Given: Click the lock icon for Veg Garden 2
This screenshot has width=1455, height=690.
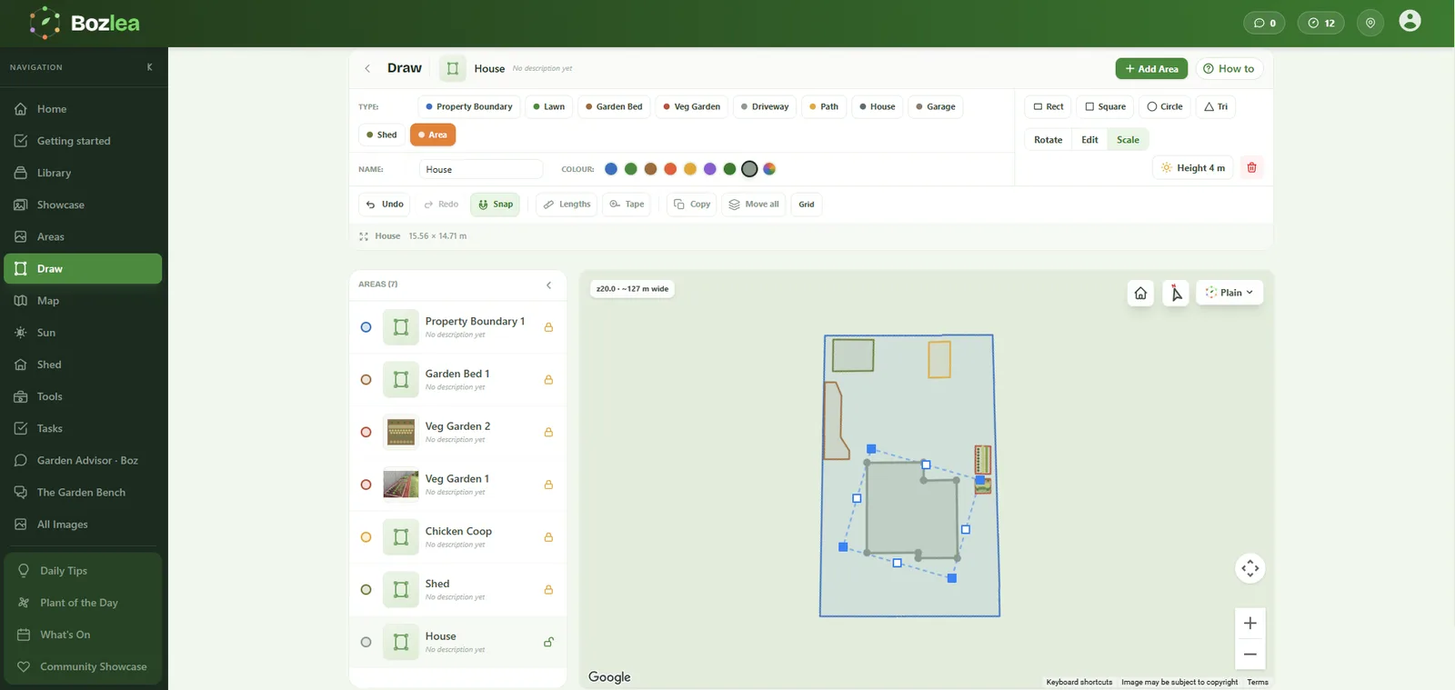Looking at the screenshot, I should 548,433.
